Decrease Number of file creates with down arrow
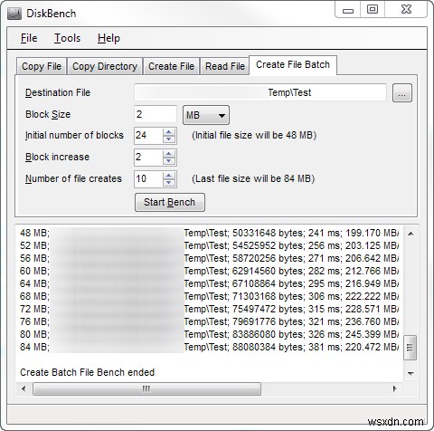The width and height of the screenshot is (434, 431). pos(169,183)
